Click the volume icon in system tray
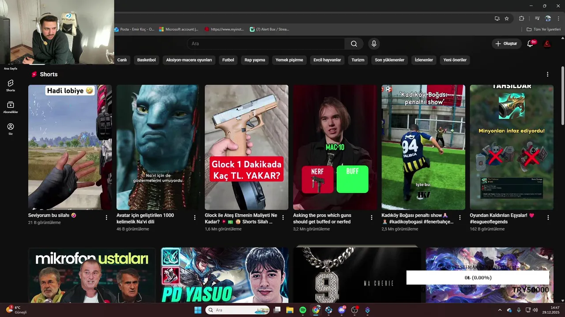The width and height of the screenshot is (565, 317). (535, 310)
